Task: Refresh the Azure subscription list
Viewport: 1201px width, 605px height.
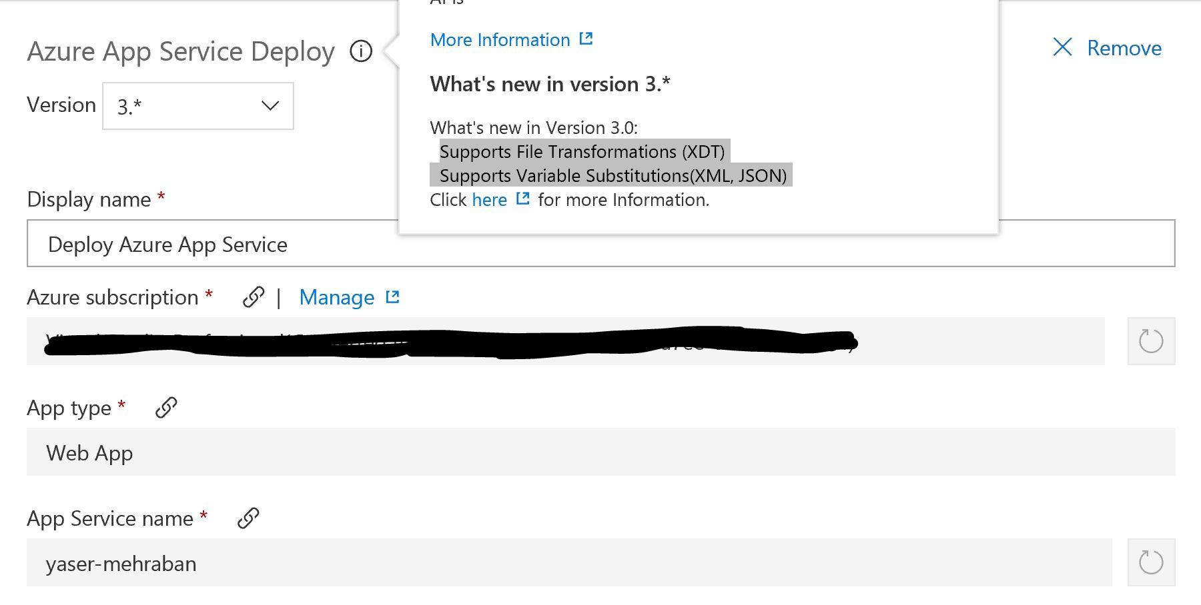Action: click(x=1151, y=341)
